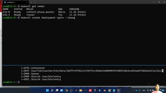Click the AGE column header

click(x=60, y=9)
